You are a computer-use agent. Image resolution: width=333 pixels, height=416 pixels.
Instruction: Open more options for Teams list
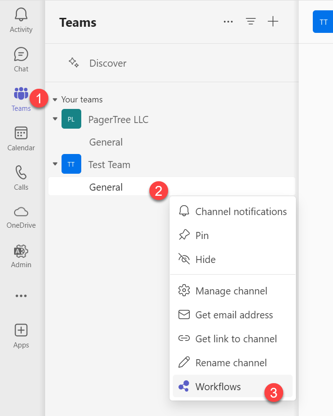228,21
